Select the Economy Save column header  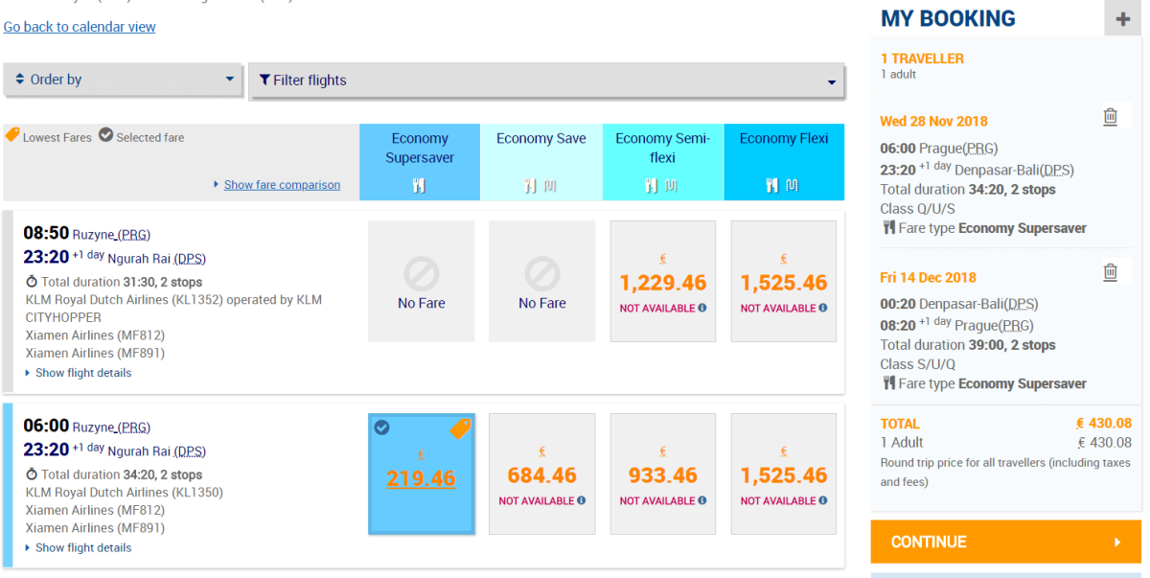[540, 139]
